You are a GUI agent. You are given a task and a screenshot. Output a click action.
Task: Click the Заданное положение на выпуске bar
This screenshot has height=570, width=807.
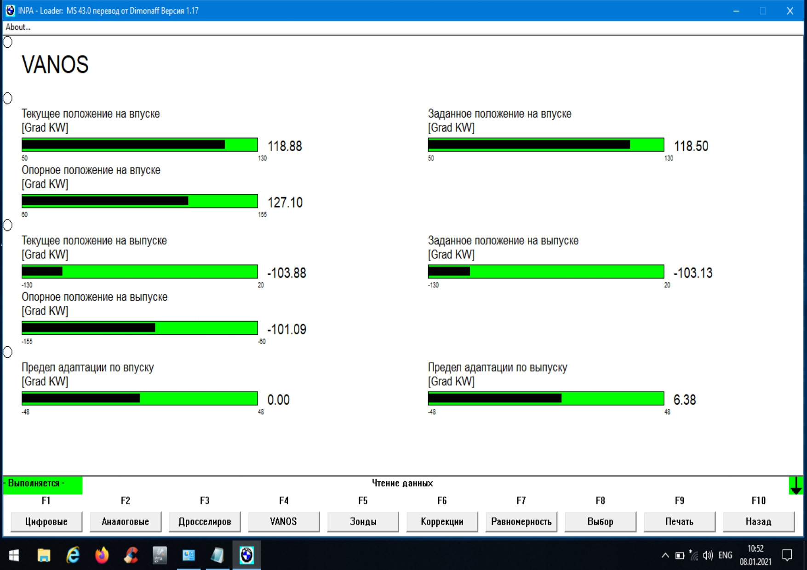point(546,271)
